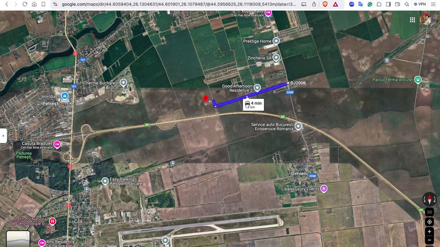Select the DJ200B route start point
440x247 pixels.
point(288,83)
